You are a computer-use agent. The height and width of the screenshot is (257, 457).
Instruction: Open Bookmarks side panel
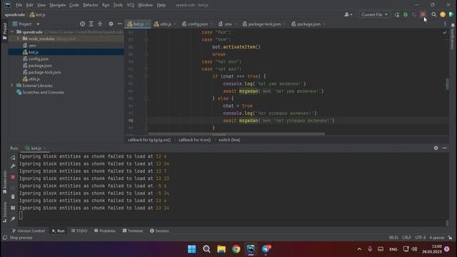[x=5, y=182]
